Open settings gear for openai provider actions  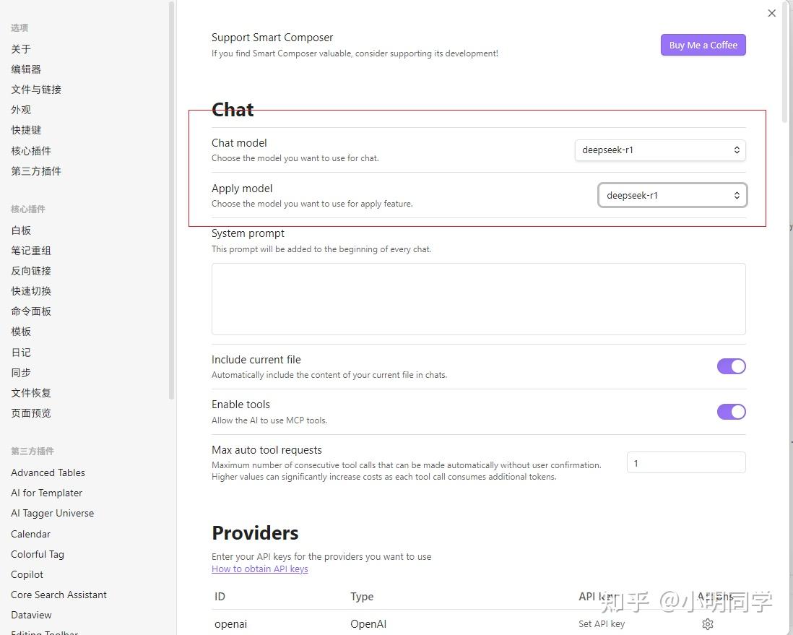click(x=708, y=623)
